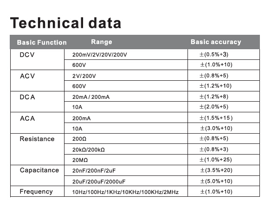Viewport: 278px width, 207px height.
Task: Select the ±(0.5%+3) accuracy value
Action: click(214, 54)
